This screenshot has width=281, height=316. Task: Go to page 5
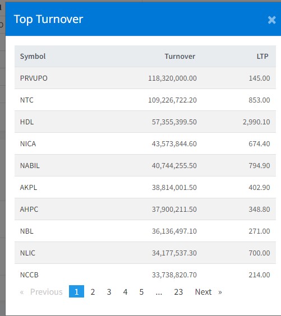point(141,291)
